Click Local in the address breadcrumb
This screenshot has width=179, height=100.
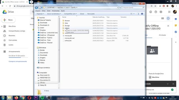tap(67, 7)
